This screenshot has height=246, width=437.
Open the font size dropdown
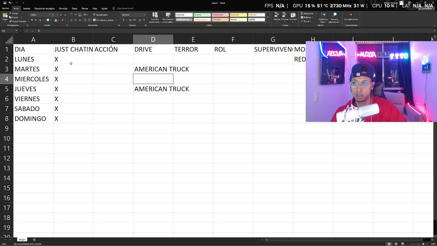tap(57, 15)
